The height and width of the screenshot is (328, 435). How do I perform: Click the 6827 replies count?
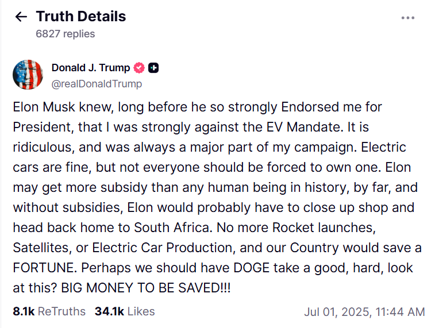(x=66, y=34)
